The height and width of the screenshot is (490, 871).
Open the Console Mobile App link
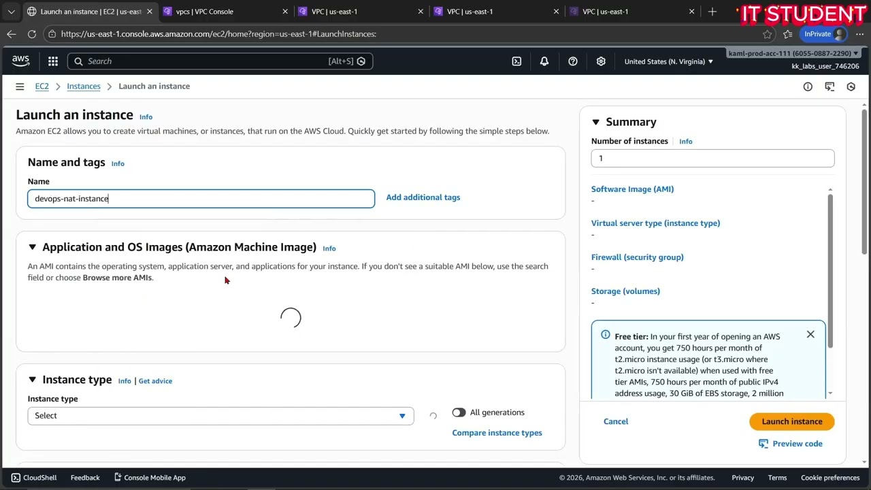point(150,478)
